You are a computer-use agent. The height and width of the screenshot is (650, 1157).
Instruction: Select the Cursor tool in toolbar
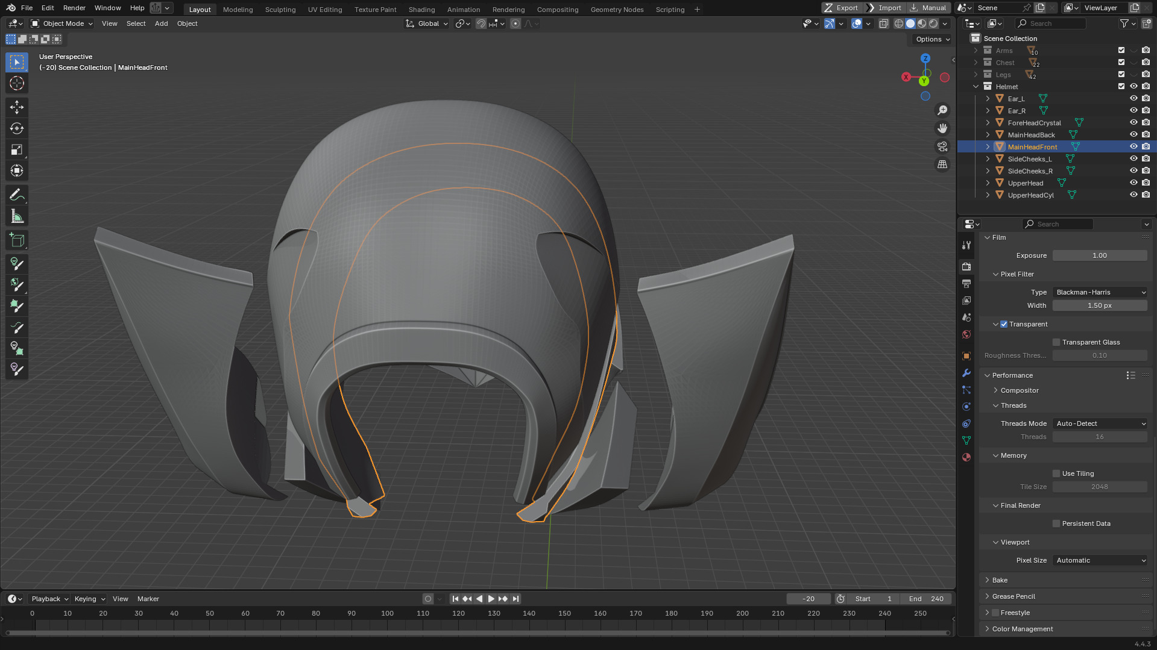(x=17, y=84)
